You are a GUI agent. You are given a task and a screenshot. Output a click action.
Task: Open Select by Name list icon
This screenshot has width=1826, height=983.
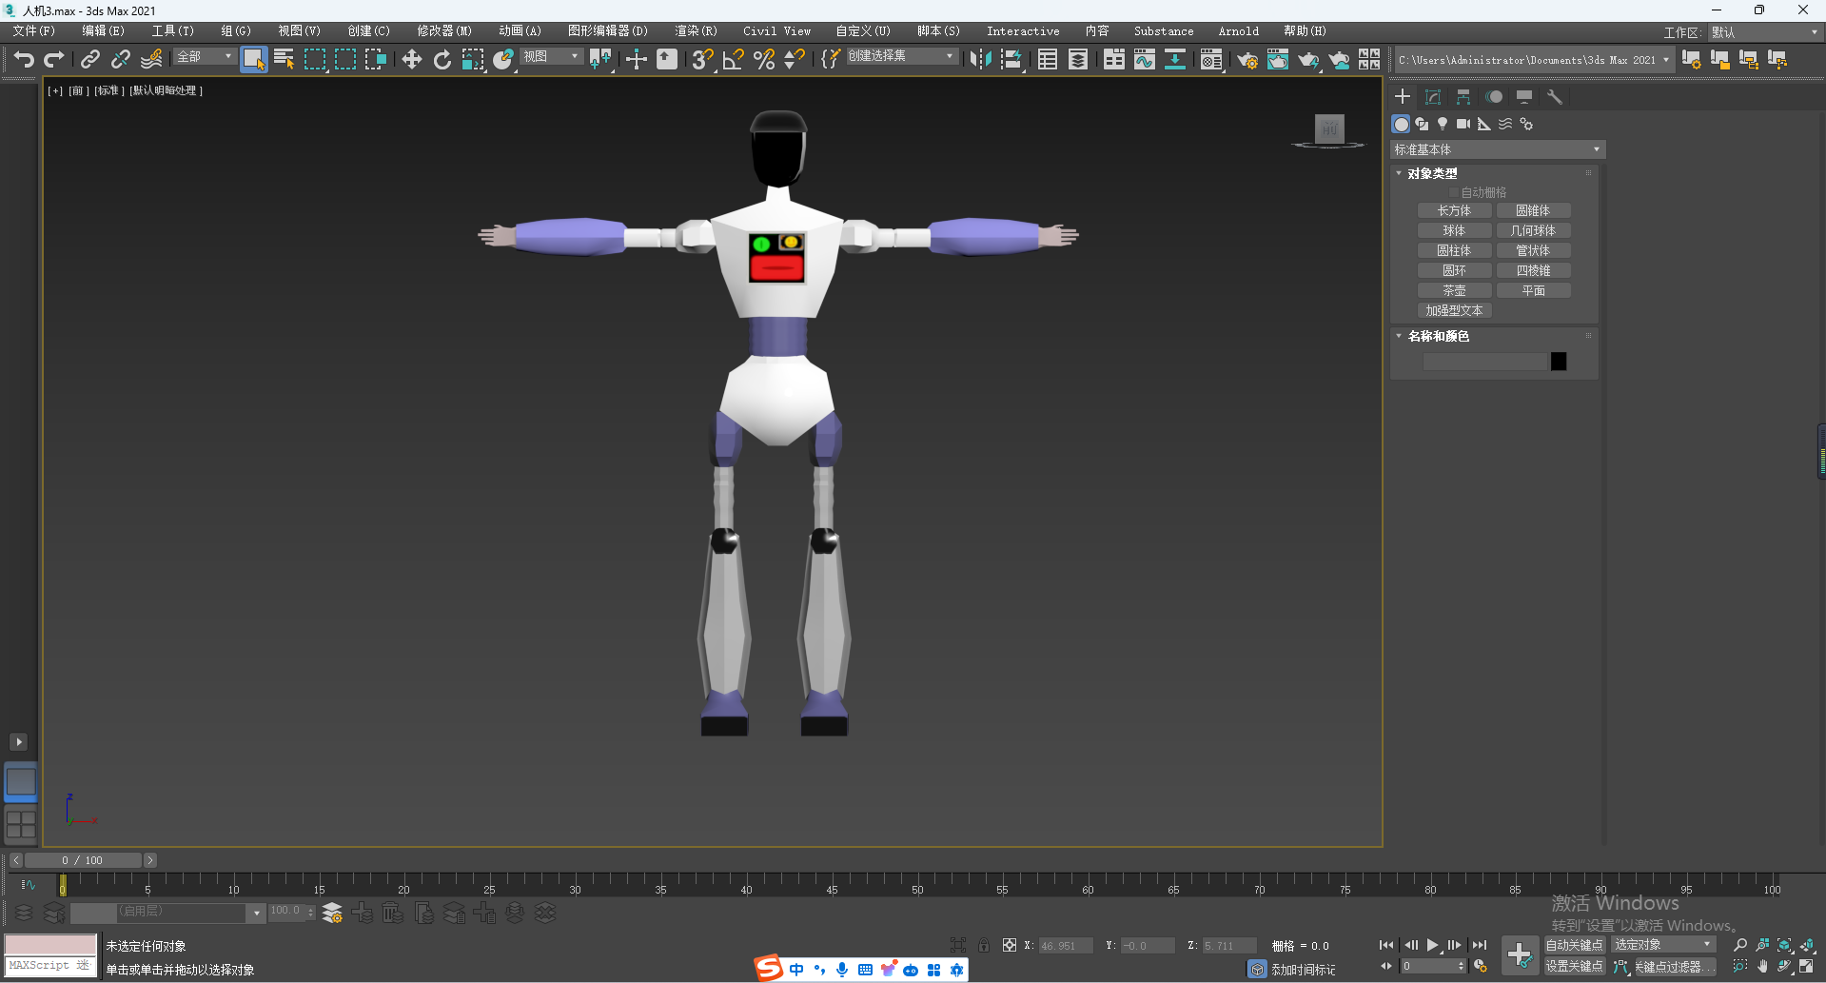pyautogui.click(x=284, y=60)
